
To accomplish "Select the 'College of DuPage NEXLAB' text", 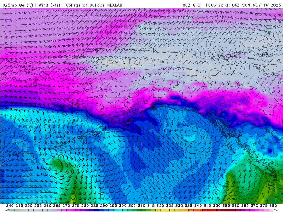I will pyautogui.click(x=94, y=5).
